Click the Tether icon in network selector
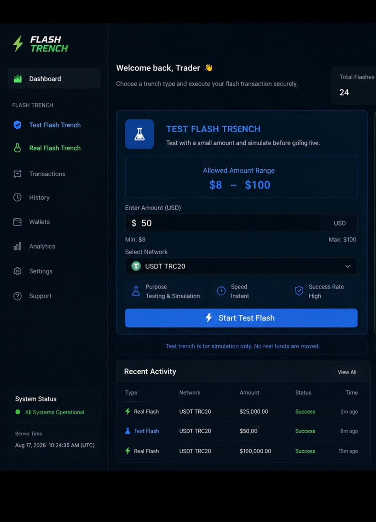This screenshot has width=376, height=522. coord(136,266)
